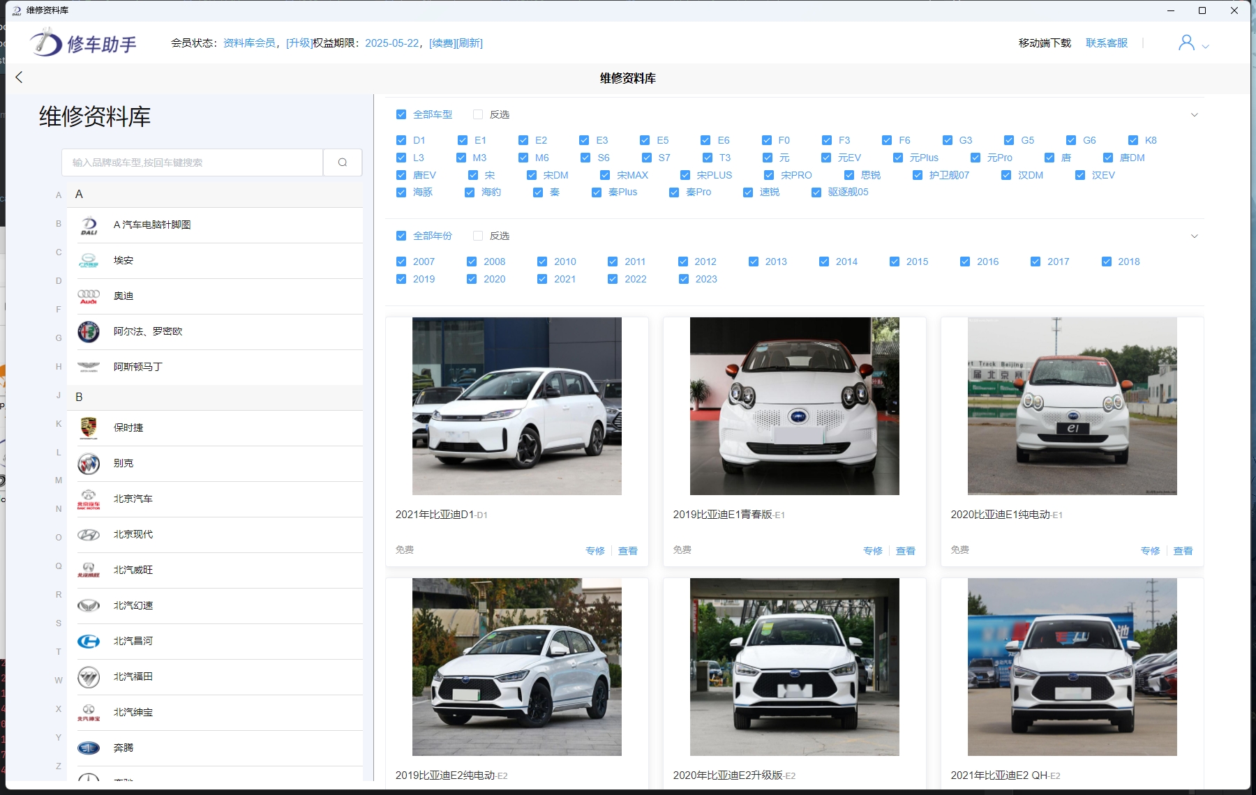Click the 升级 membership link

click(299, 43)
